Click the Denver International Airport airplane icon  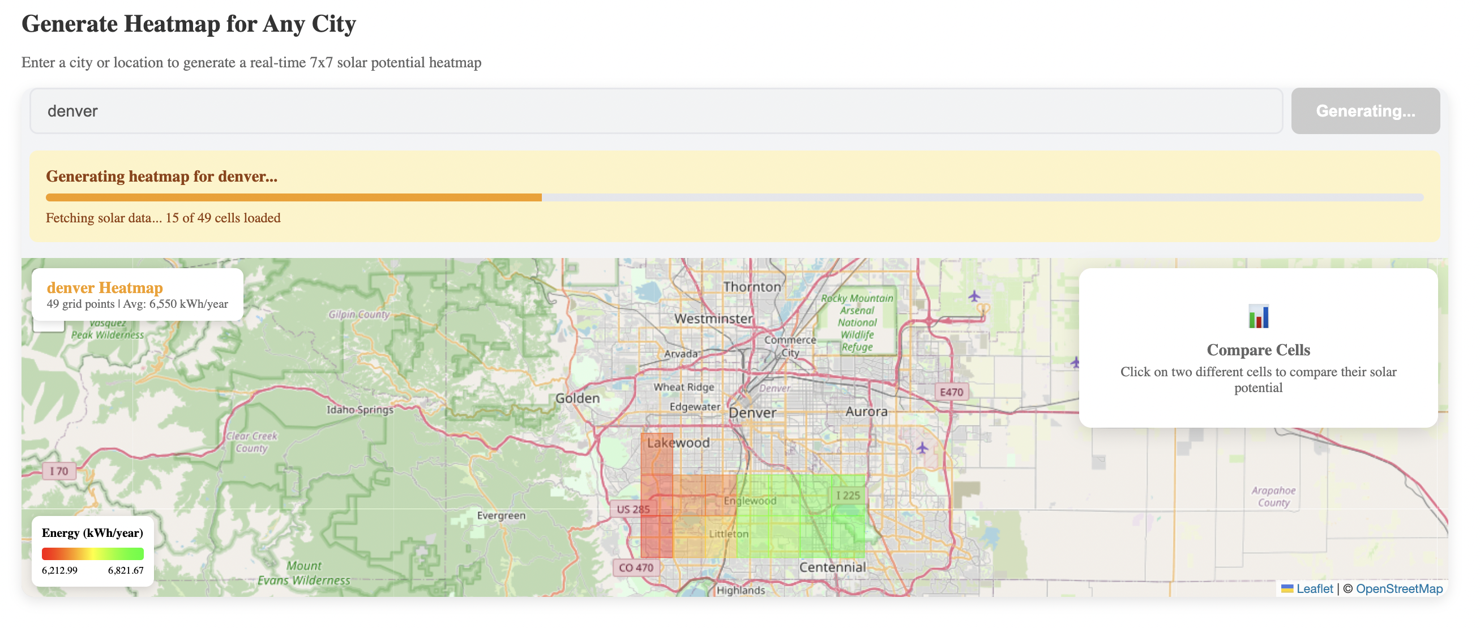coord(974,296)
